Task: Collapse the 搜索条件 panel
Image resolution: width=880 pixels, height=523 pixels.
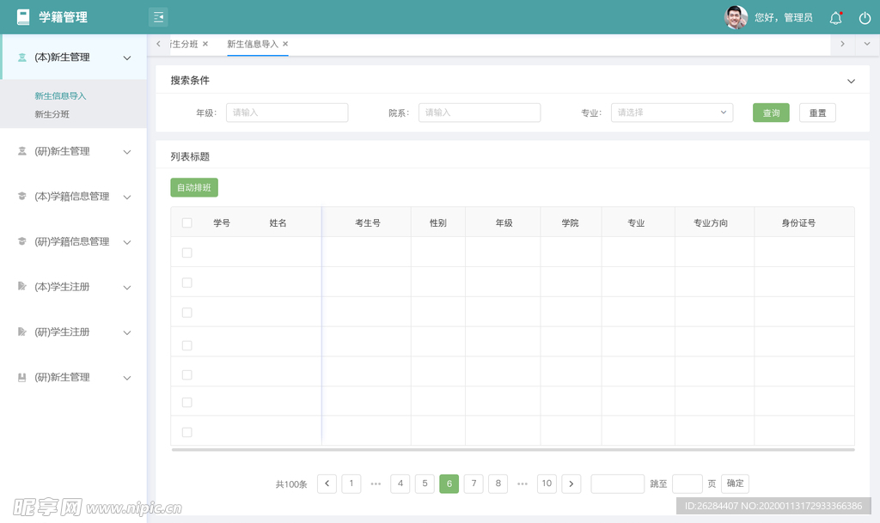Action: point(851,81)
